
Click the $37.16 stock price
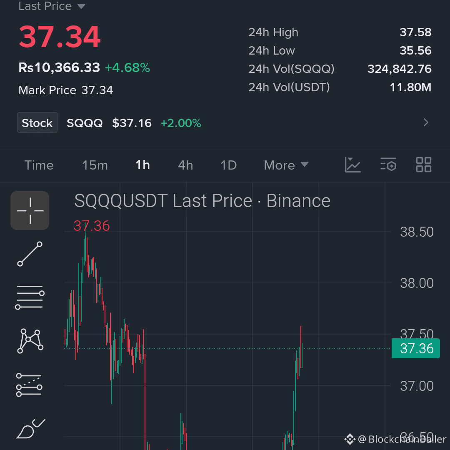132,123
